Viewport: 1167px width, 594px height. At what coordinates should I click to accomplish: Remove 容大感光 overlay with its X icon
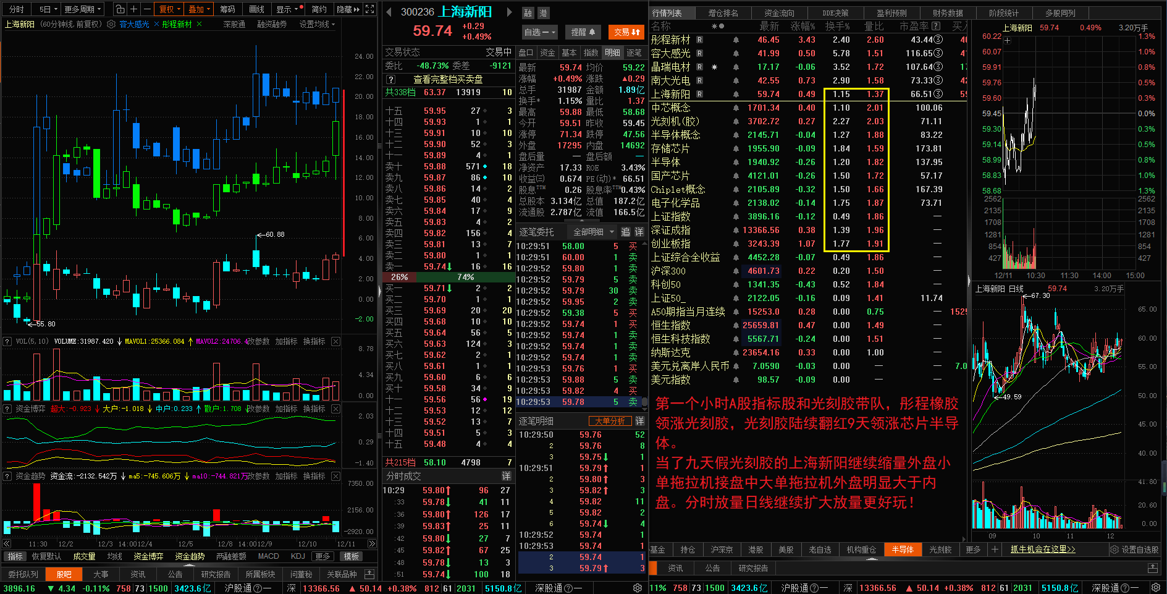tap(156, 24)
